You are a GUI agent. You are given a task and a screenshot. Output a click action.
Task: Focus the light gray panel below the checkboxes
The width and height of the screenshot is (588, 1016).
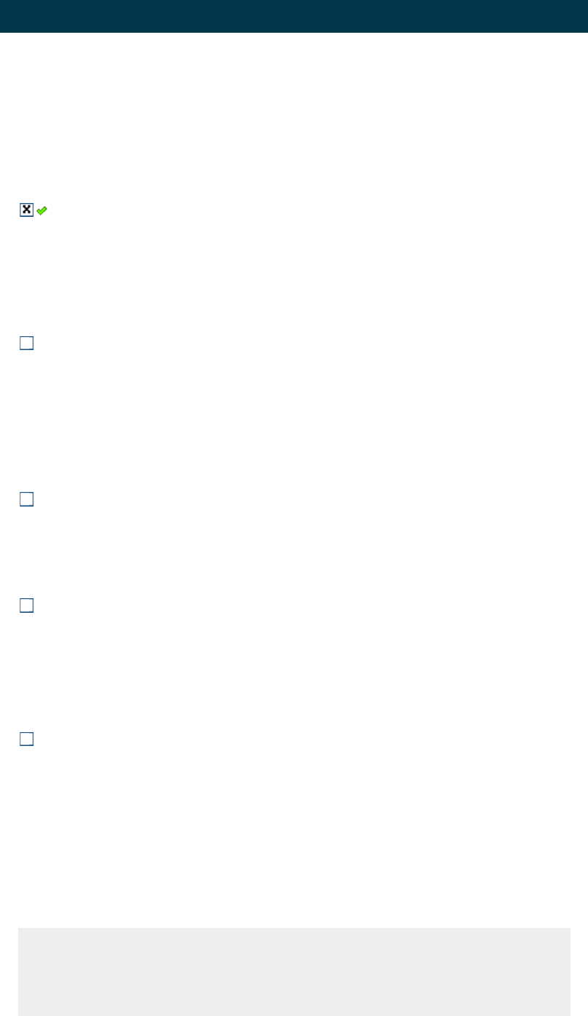coord(294,972)
